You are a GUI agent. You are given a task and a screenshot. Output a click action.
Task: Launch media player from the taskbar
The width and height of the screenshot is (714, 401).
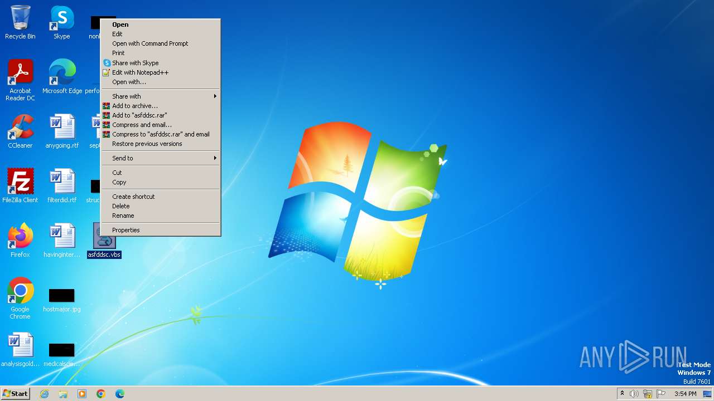82,394
